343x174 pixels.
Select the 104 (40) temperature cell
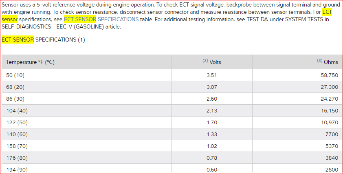click(x=17, y=111)
